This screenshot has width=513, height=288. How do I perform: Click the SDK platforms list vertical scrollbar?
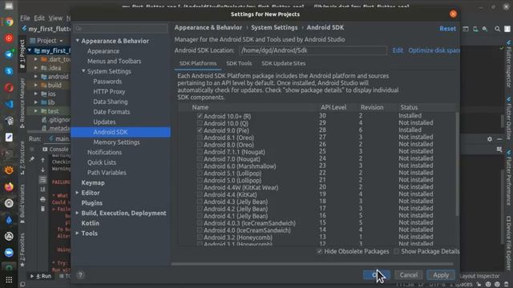(x=457, y=164)
